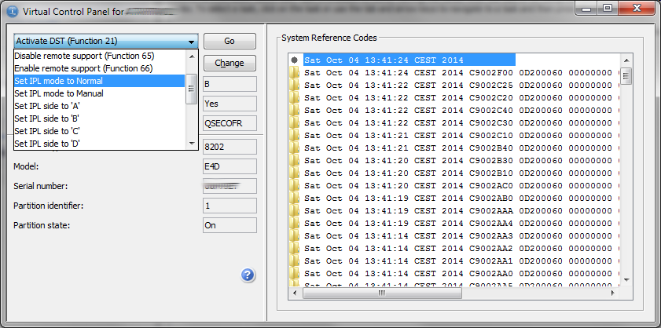Click folder icon for SRC C9002AAA
Screen dimensions: 661x328
coord(294,210)
